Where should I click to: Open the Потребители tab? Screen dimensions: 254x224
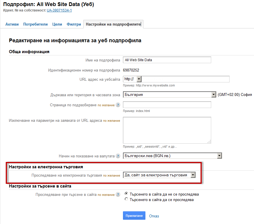[35, 24]
